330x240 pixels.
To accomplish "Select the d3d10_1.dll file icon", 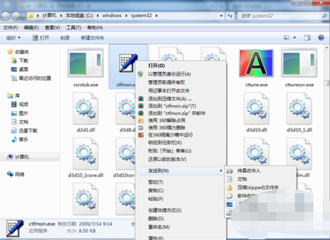I will pos(299,109).
